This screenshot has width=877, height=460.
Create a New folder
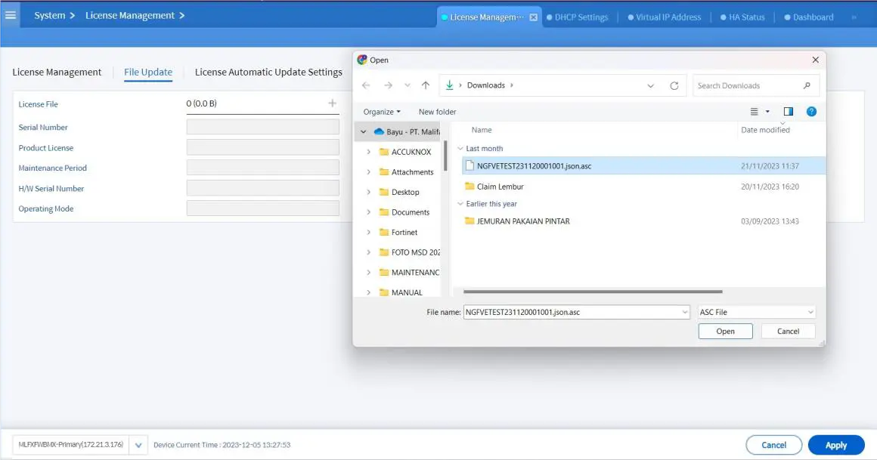pos(438,112)
